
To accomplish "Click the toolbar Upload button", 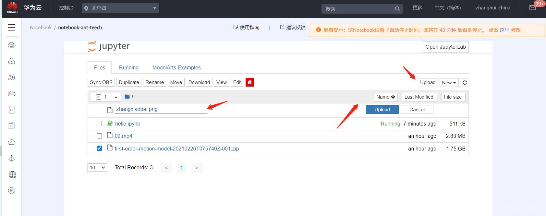I will (x=428, y=82).
